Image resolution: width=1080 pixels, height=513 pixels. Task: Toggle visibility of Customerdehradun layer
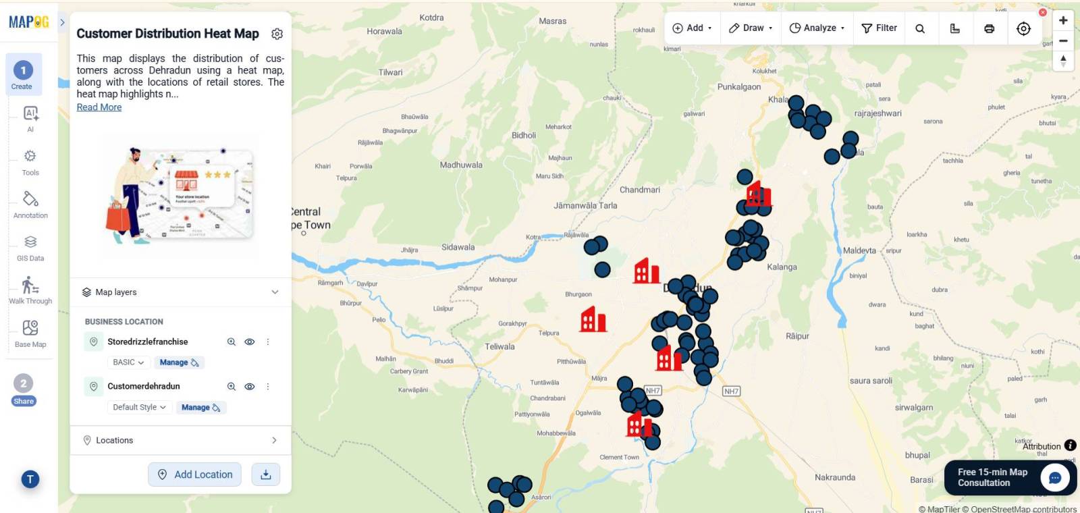250,387
